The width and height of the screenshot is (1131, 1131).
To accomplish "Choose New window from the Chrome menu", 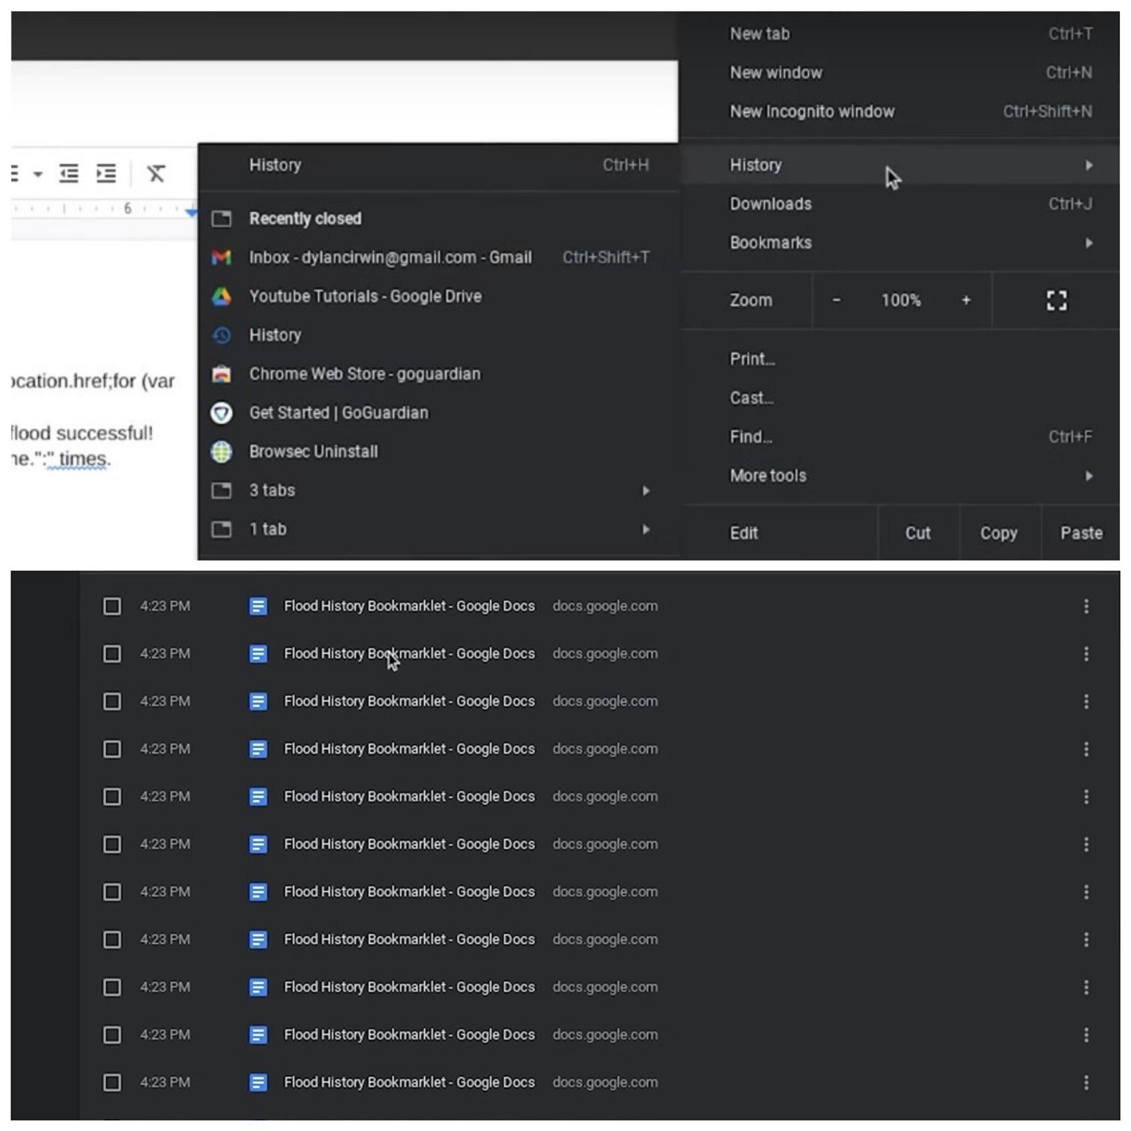I will [900, 73].
